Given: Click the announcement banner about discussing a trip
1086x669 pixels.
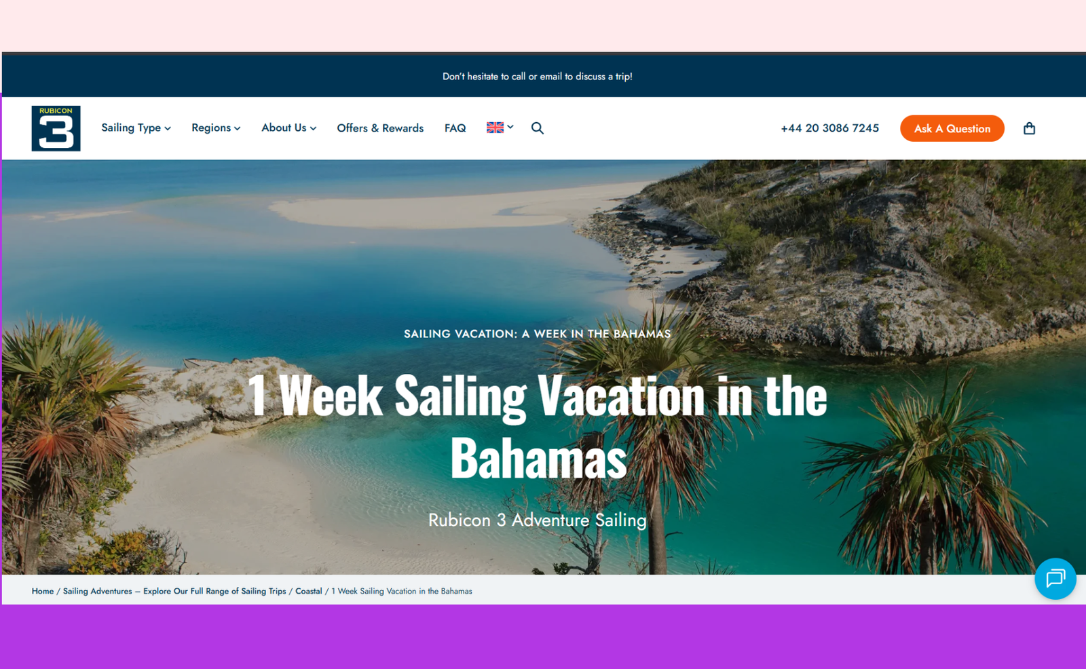Looking at the screenshot, I should (538, 77).
